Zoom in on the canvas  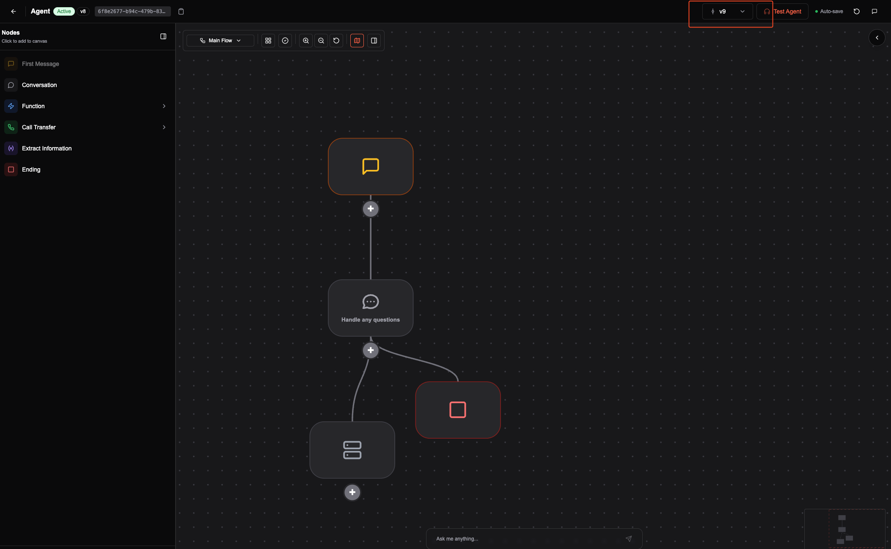306,41
